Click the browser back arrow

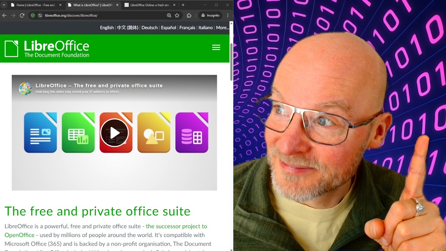(x=5, y=15)
